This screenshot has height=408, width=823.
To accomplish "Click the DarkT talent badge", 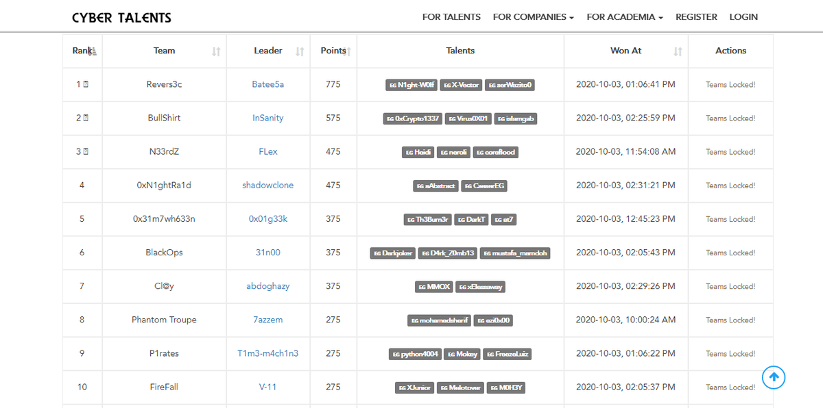I will (472, 219).
